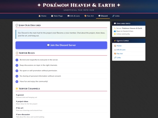Click rule number 4 badge
Image resolution: width=158 pixels, height=118 pixels.
click(x=17, y=76)
